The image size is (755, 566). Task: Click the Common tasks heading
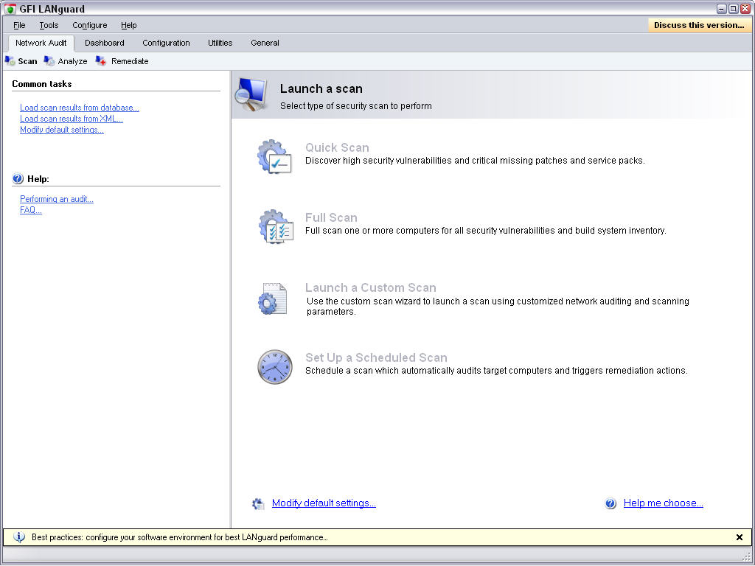(42, 84)
